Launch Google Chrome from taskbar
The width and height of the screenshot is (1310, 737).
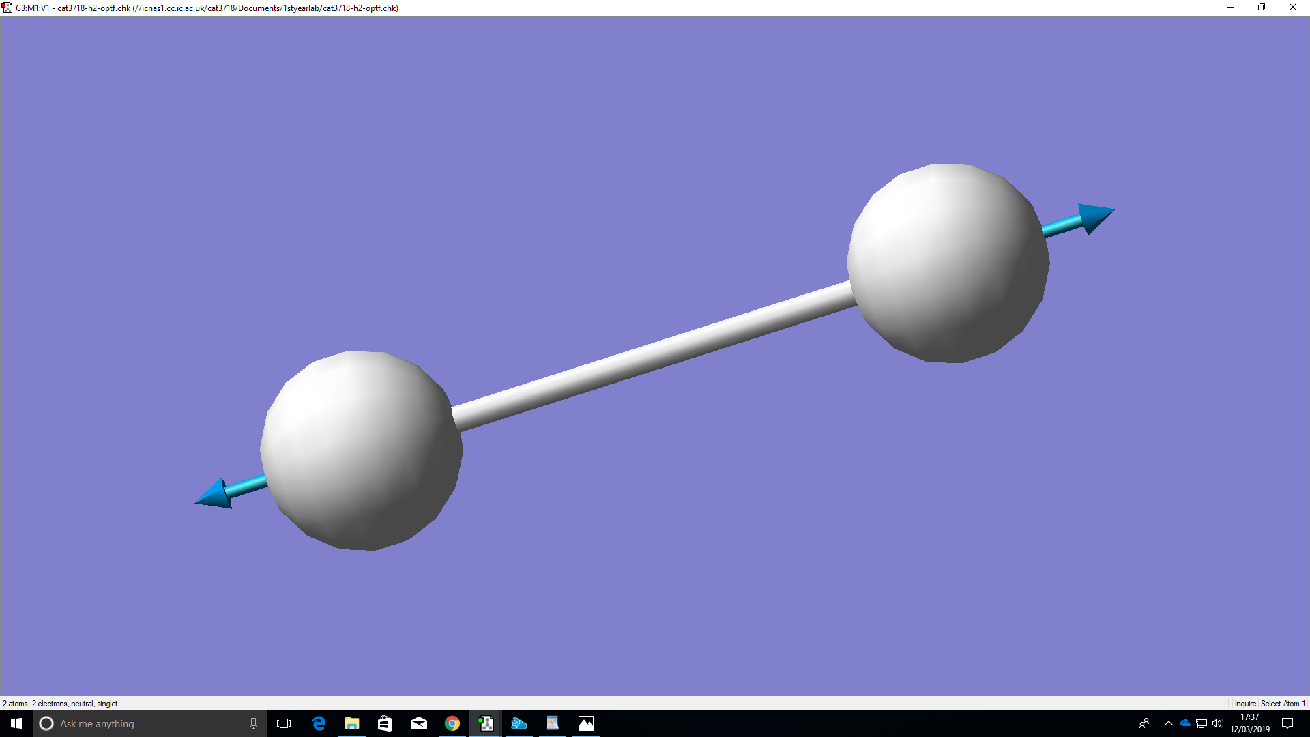tap(452, 723)
